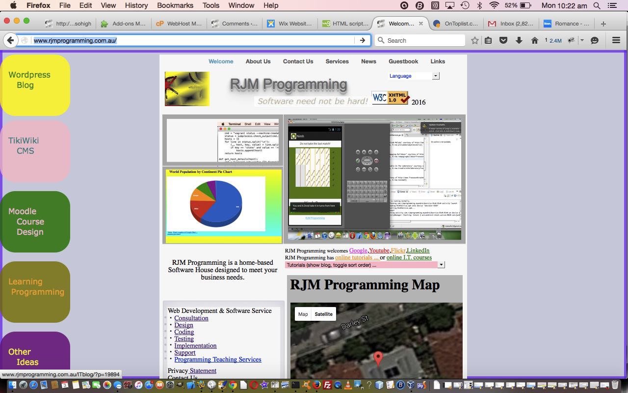Open Safari from the Dock
Image resolution: width=628 pixels, height=393 pixels.
(33, 386)
